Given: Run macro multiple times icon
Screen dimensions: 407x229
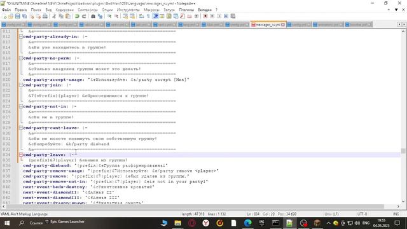Looking at the screenshot, I should coord(226,16).
